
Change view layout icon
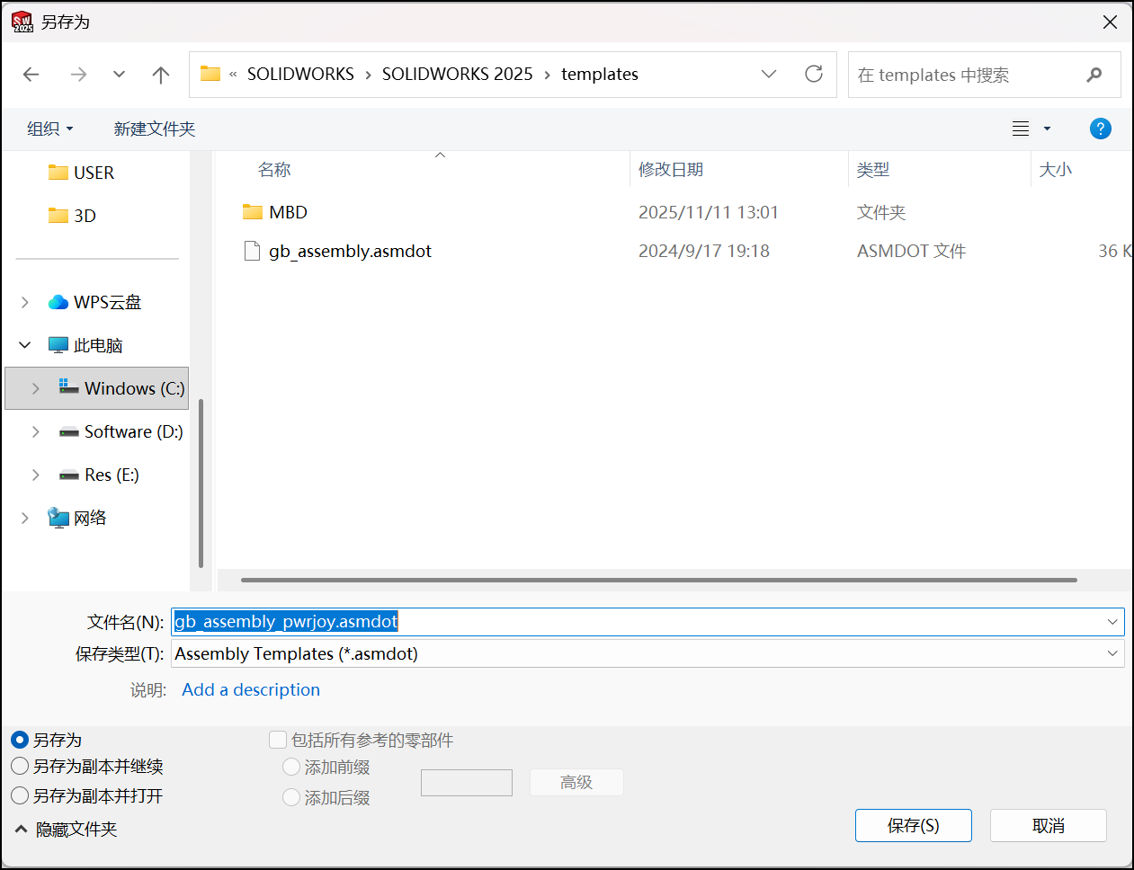[1021, 129]
